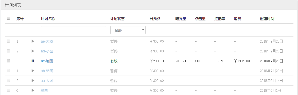Viewport: 298px width, 95px height.
Task: Start the paused ae-大图 plan with play icon
Action: (33, 41)
